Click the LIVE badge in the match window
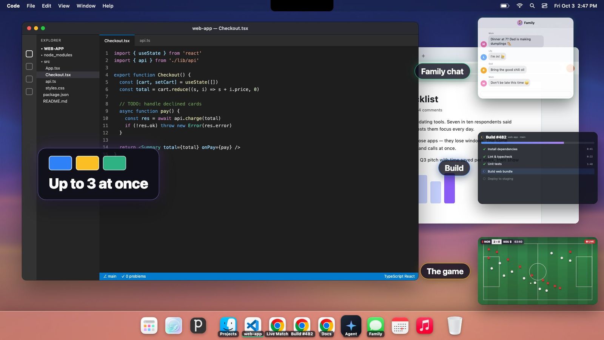 (589, 242)
